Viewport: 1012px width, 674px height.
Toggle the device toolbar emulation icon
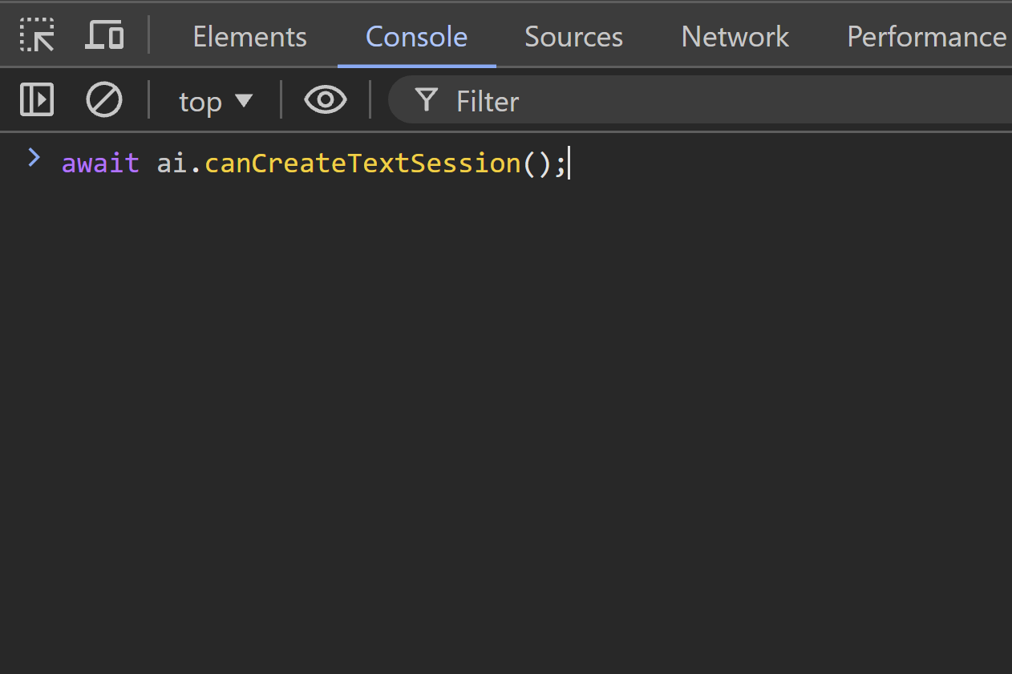[104, 36]
